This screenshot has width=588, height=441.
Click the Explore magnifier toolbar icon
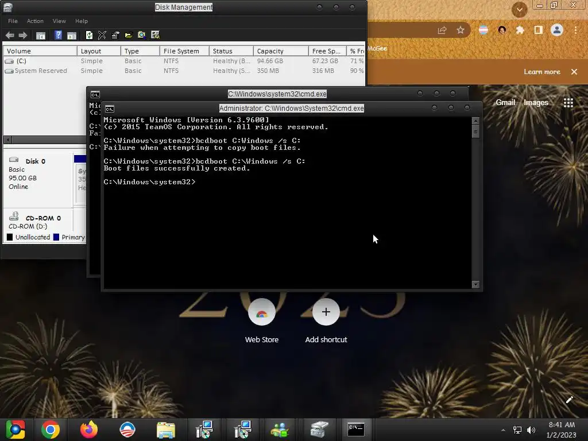coord(142,35)
